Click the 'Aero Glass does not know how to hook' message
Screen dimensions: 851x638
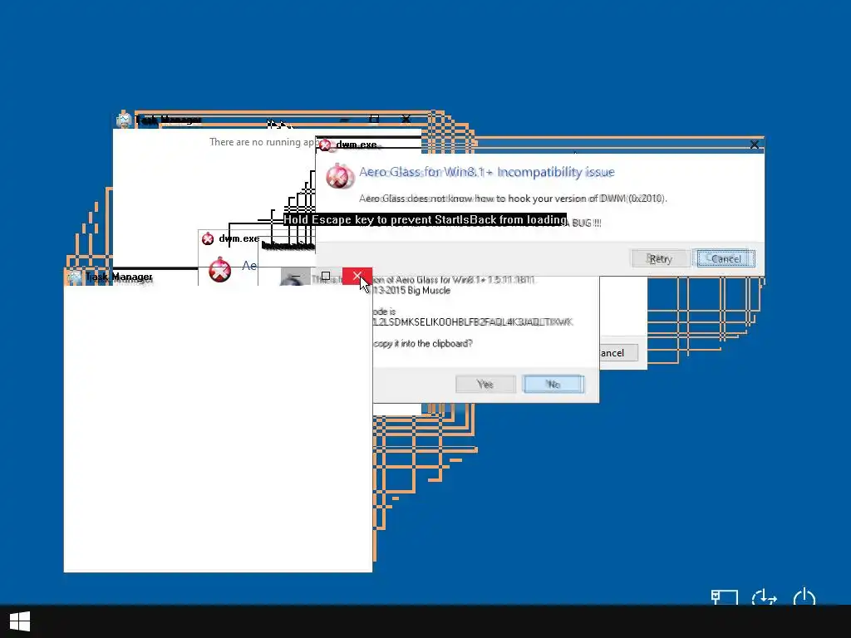pyautogui.click(x=513, y=199)
